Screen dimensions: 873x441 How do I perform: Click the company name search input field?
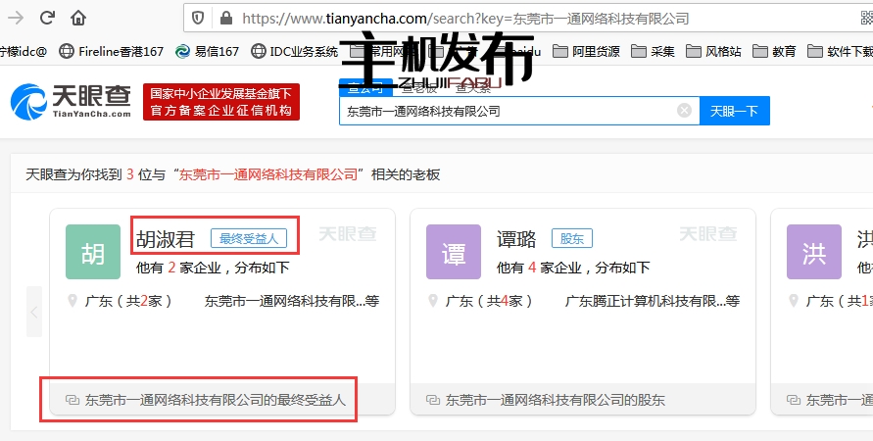505,111
